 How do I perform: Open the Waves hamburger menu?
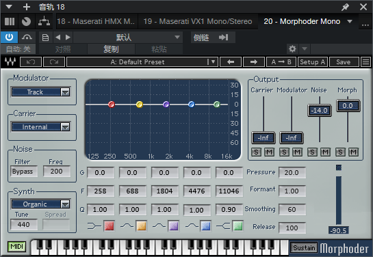point(365,62)
